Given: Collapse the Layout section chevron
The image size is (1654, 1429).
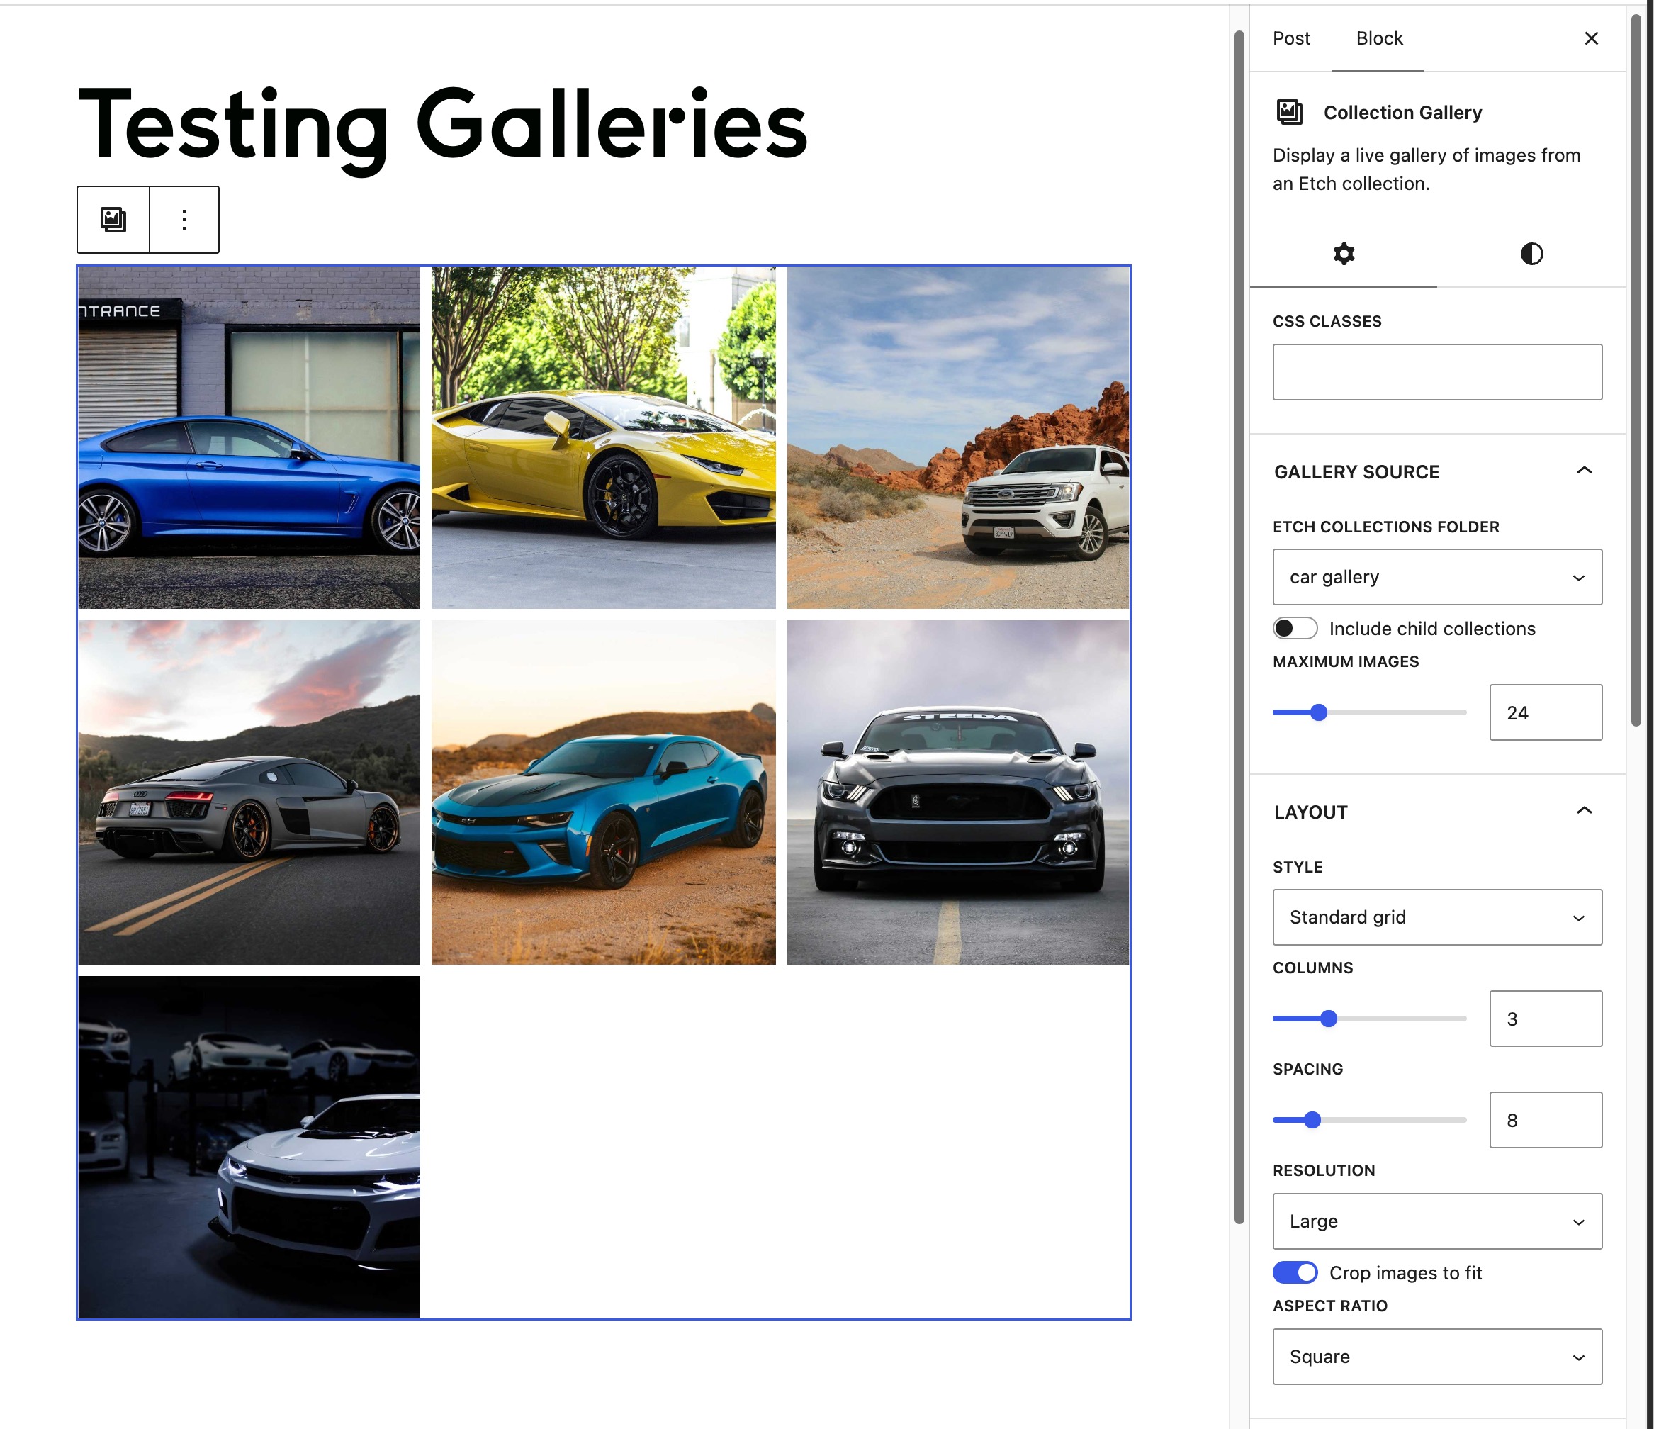Looking at the screenshot, I should [1584, 810].
